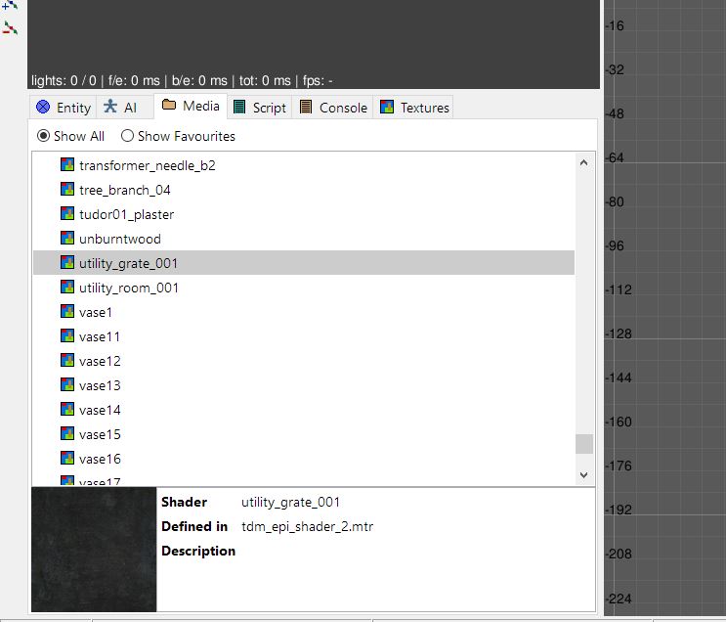The width and height of the screenshot is (726, 622).
Task: Click the transformer_needle_b2 shader icon
Action: pyautogui.click(x=67, y=165)
